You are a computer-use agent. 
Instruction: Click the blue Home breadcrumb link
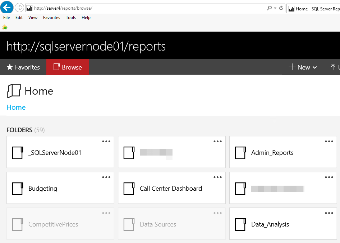pos(16,107)
